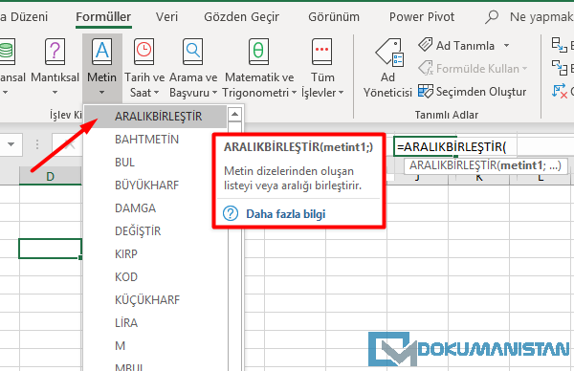
Task: Open the Daha fazla bilgi link
Action: click(x=285, y=214)
